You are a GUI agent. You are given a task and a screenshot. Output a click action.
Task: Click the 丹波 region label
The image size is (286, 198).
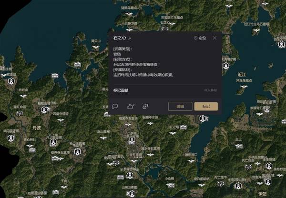pyautogui.click(x=37, y=128)
